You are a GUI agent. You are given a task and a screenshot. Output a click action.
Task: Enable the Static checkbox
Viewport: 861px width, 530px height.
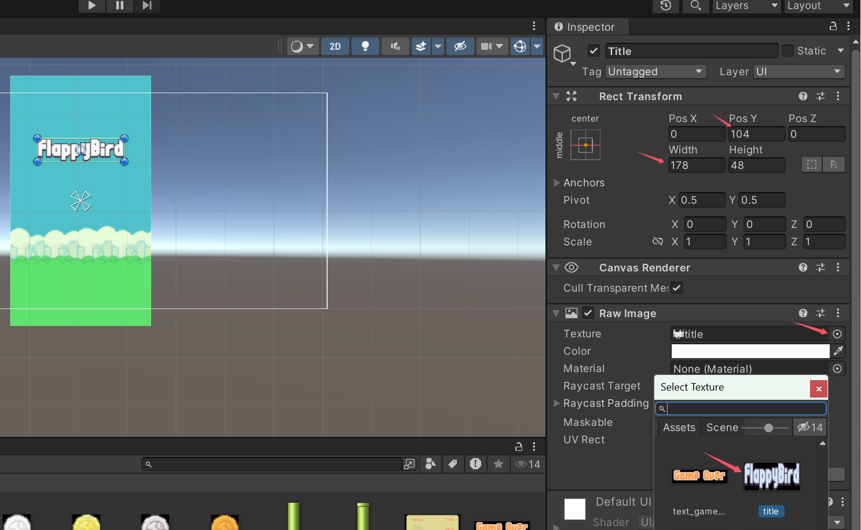click(787, 51)
